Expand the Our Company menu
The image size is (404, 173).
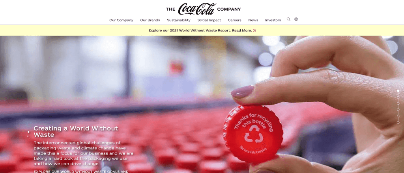121,20
